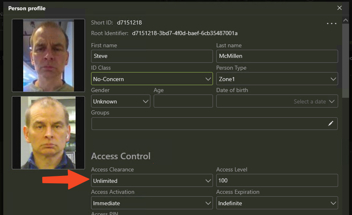Click the First name field
Image resolution: width=352 pixels, height=215 pixels.
pyautogui.click(x=152, y=56)
